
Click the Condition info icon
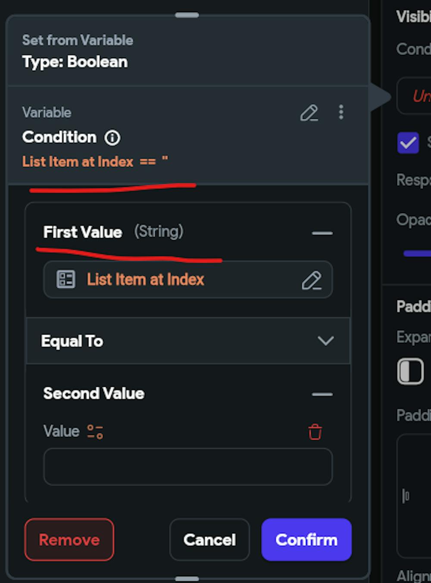[x=112, y=138]
